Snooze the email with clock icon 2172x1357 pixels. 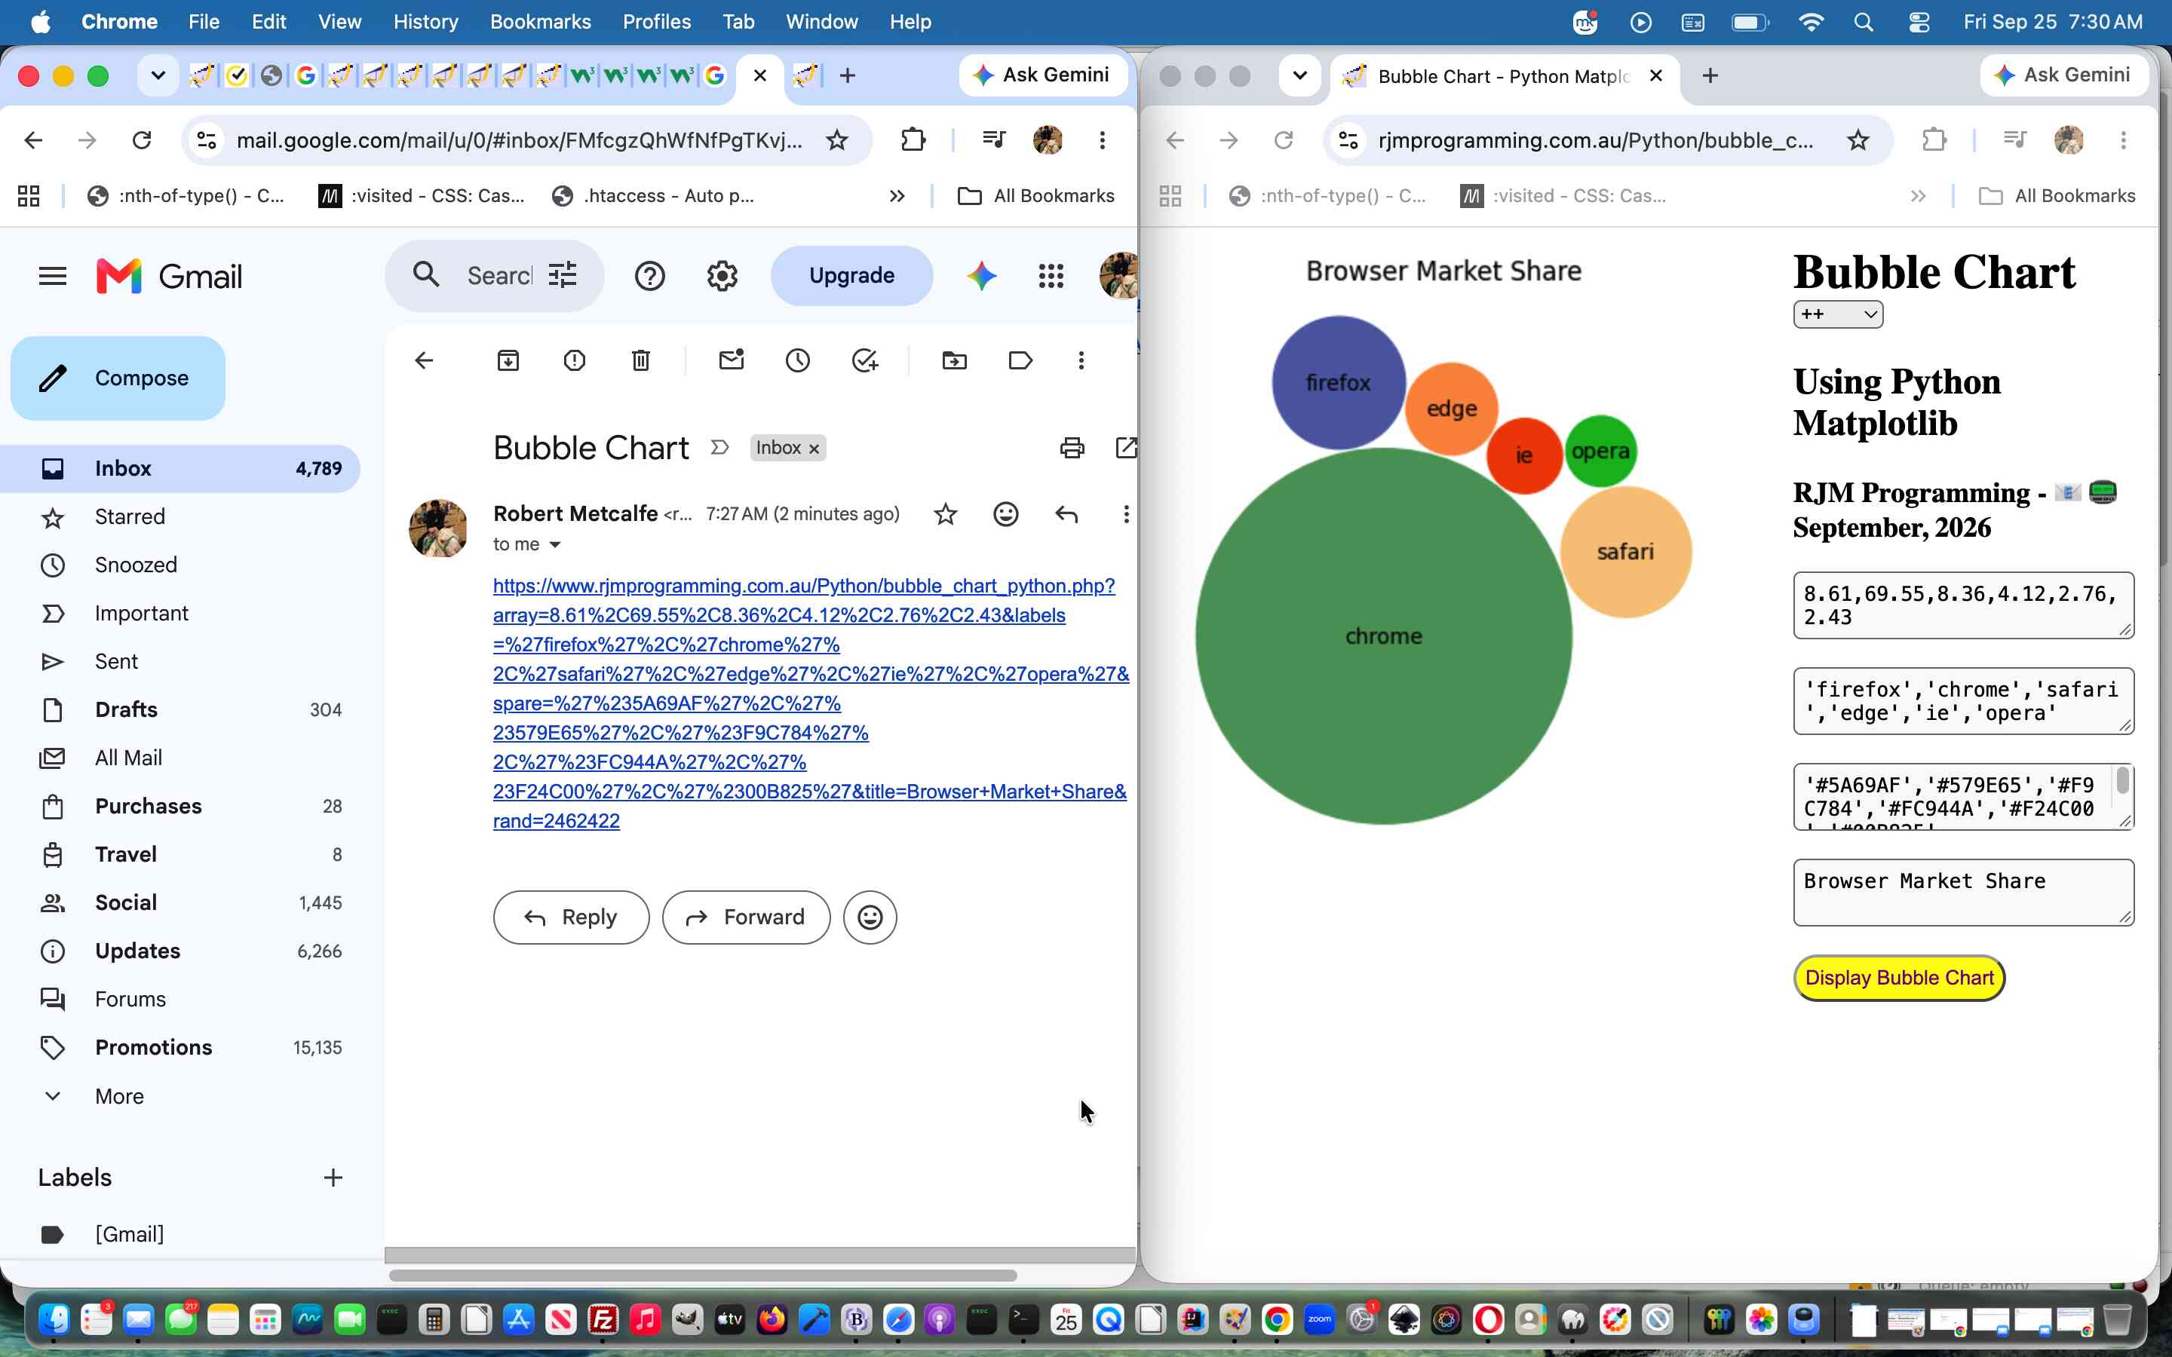798,361
